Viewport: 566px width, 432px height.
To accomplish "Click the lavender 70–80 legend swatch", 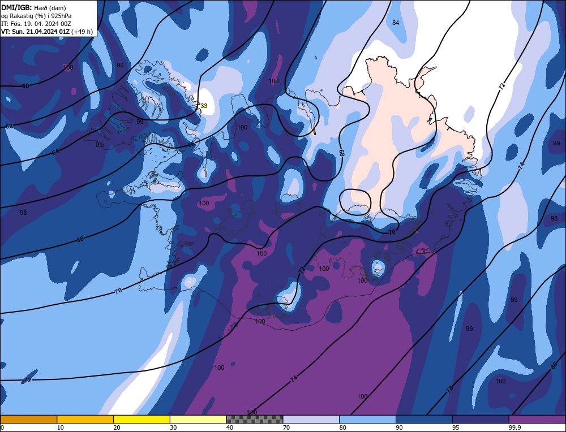I will coord(311,419).
